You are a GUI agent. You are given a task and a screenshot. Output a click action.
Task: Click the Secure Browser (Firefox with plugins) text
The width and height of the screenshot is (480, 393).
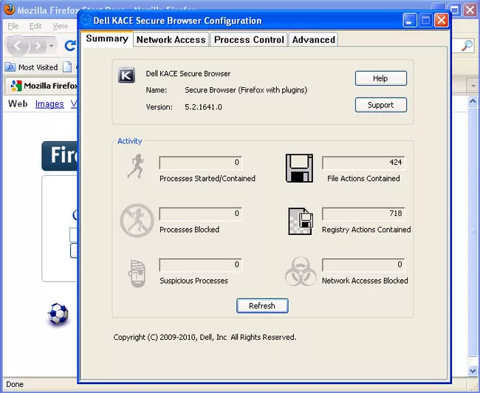coord(246,90)
